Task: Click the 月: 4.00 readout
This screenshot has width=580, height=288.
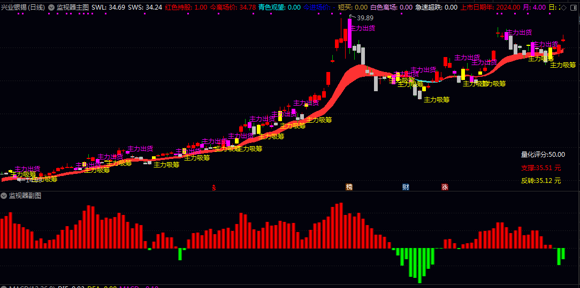Action: pyautogui.click(x=534, y=7)
